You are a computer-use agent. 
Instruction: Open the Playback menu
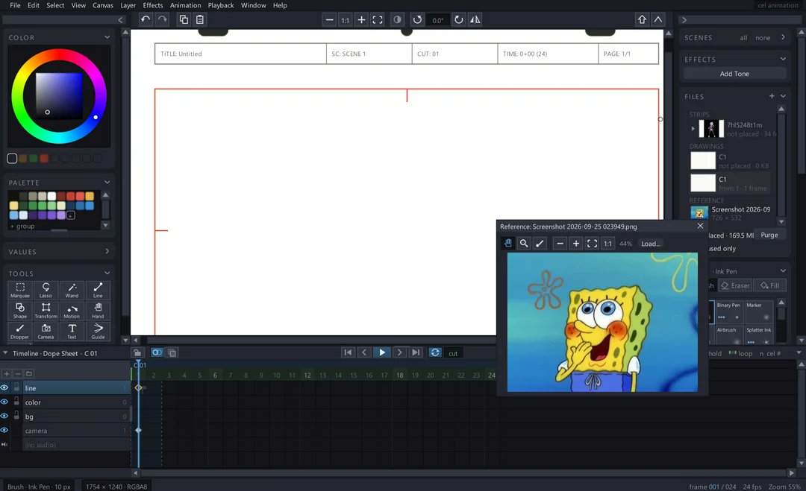[x=221, y=5]
